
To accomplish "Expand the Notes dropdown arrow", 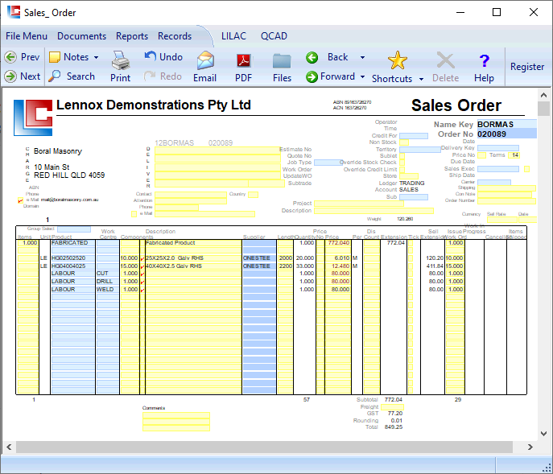I will click(x=96, y=57).
